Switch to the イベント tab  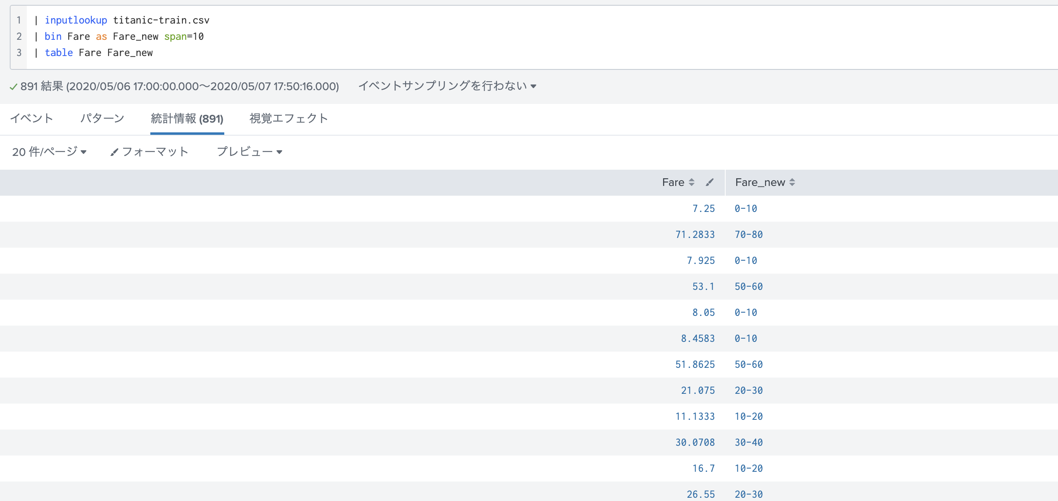(32, 119)
